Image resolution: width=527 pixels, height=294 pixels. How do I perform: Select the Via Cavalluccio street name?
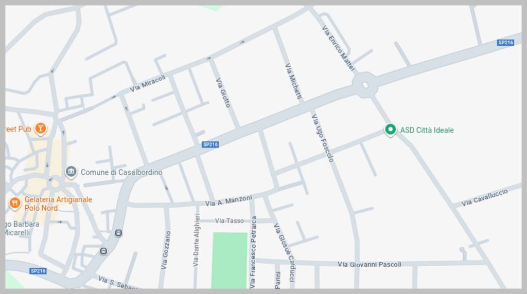coord(484,198)
